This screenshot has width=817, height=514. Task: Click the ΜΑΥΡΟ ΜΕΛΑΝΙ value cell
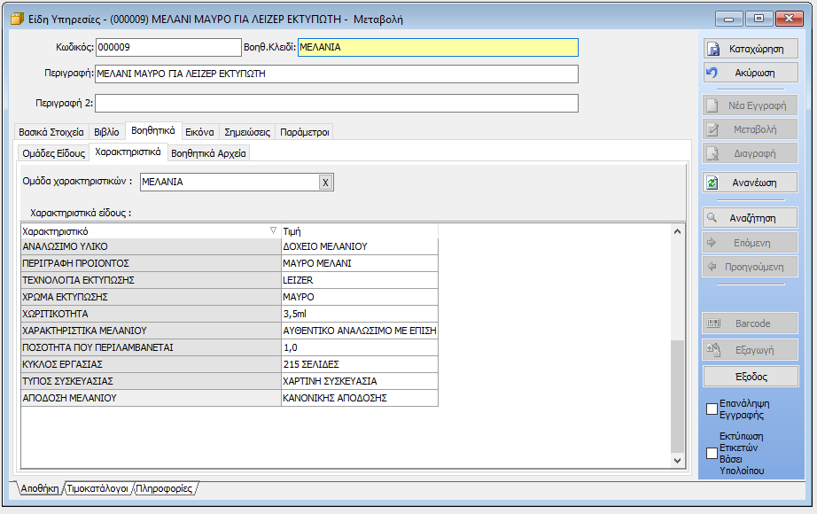(360, 263)
